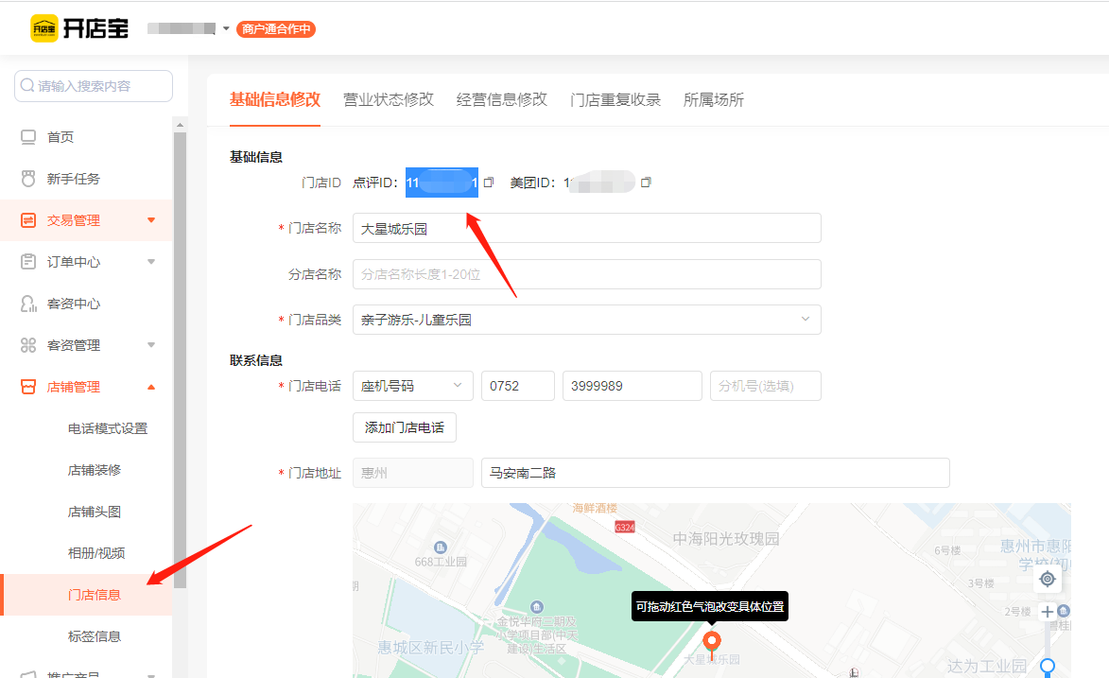Image resolution: width=1109 pixels, height=678 pixels.
Task: Click the 添加门店电话 button
Action: 405,427
